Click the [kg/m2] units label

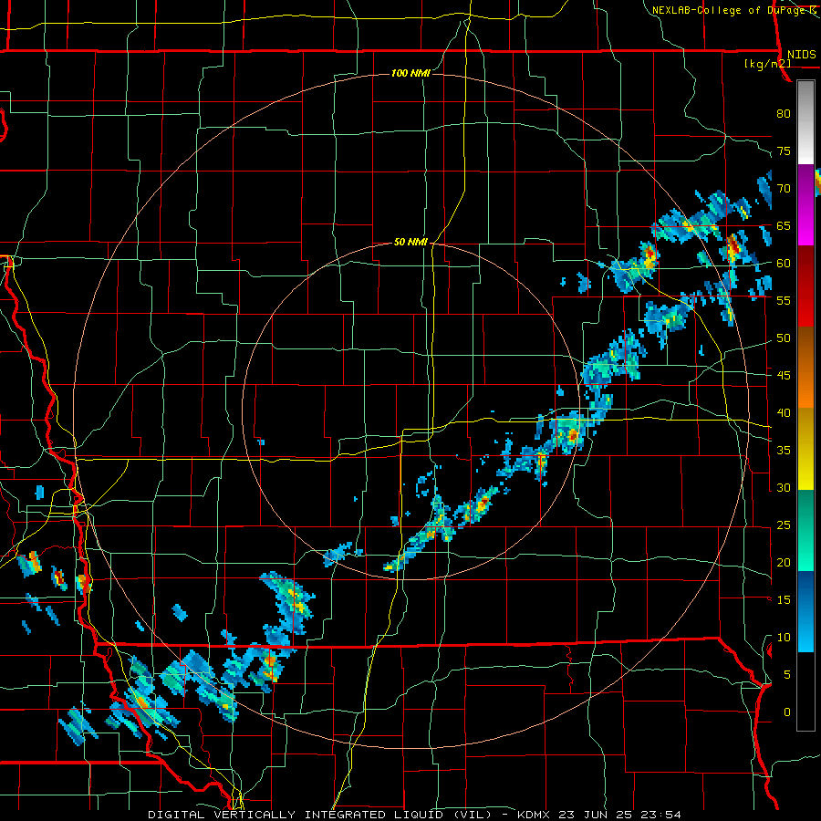pos(767,64)
